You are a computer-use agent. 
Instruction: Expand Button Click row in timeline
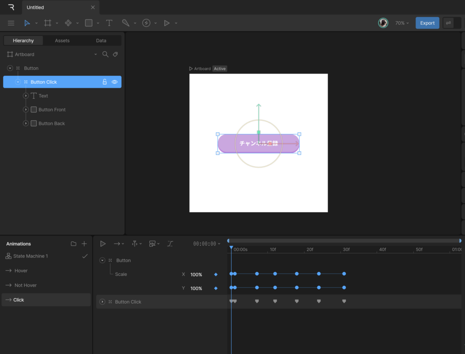[x=103, y=302]
